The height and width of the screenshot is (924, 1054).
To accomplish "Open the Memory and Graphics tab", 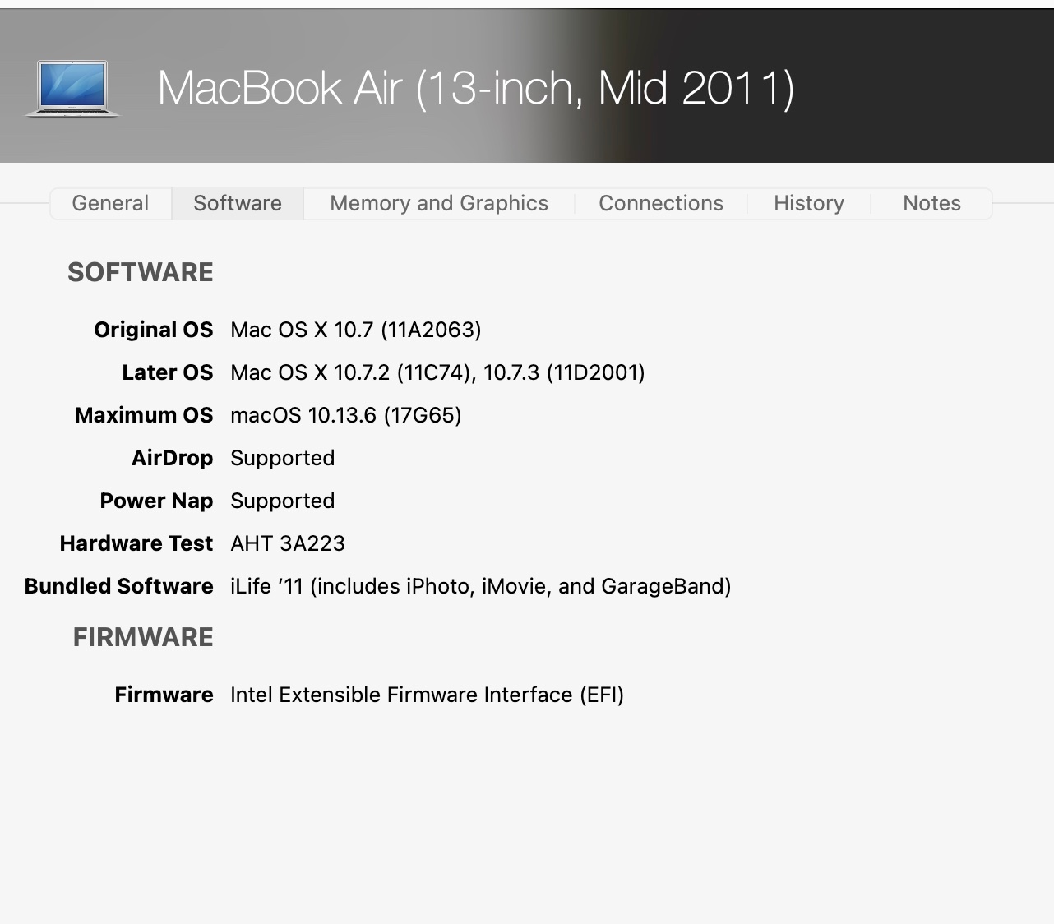I will (439, 203).
